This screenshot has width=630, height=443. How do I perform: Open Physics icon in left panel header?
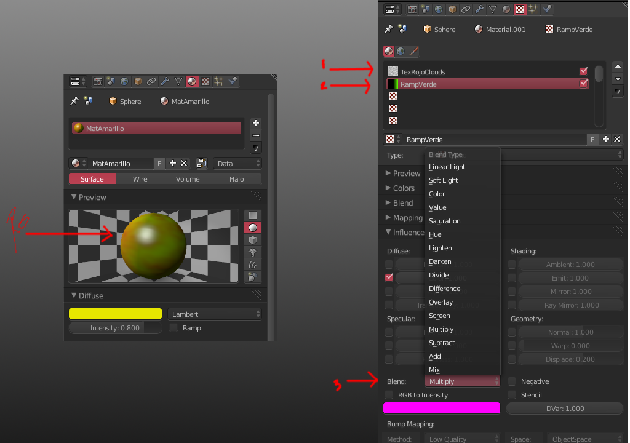click(x=233, y=81)
